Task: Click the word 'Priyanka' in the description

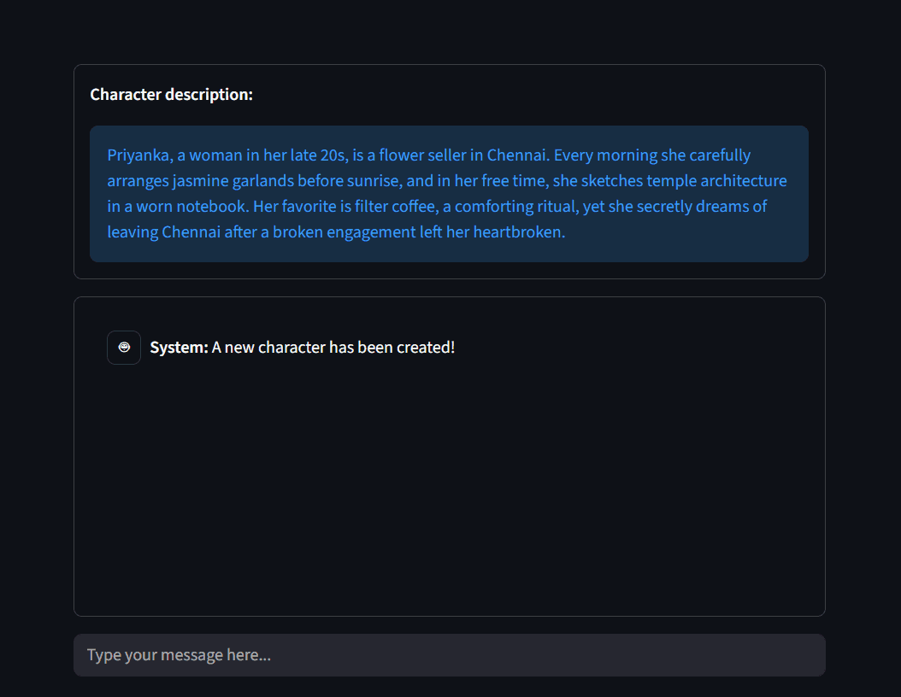Action: pos(135,155)
